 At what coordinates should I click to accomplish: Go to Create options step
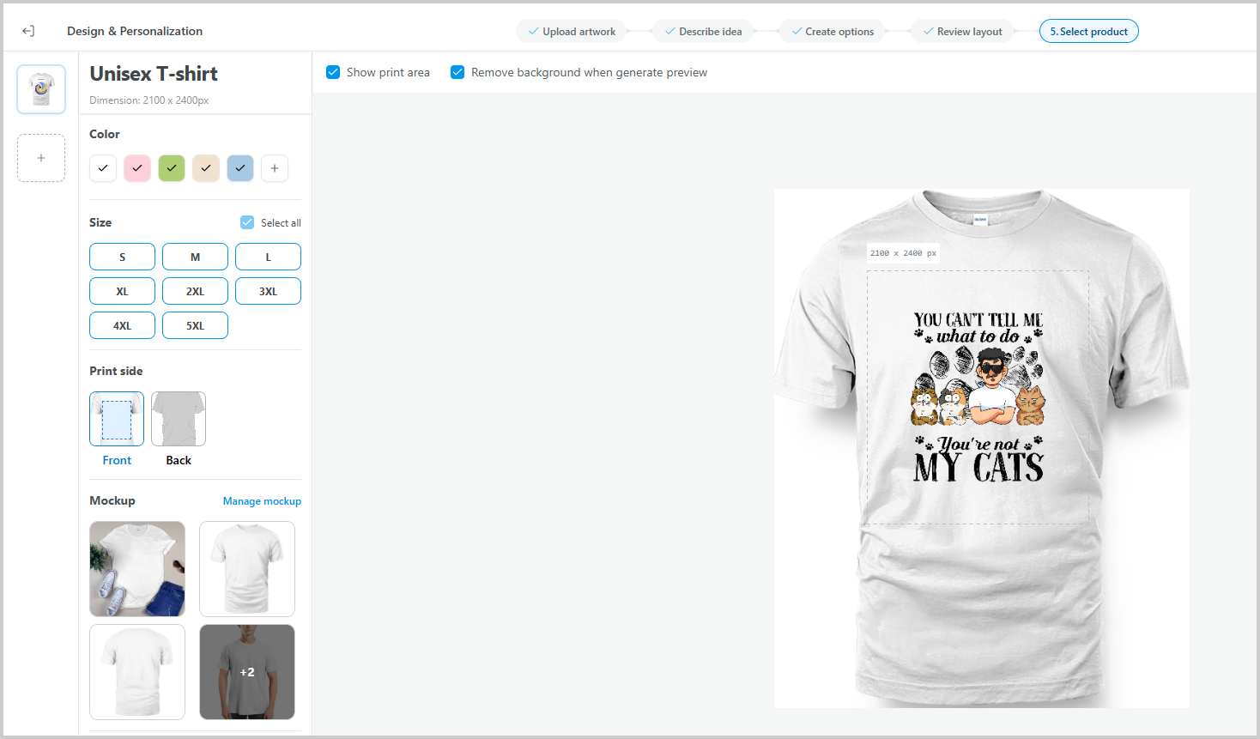click(833, 32)
